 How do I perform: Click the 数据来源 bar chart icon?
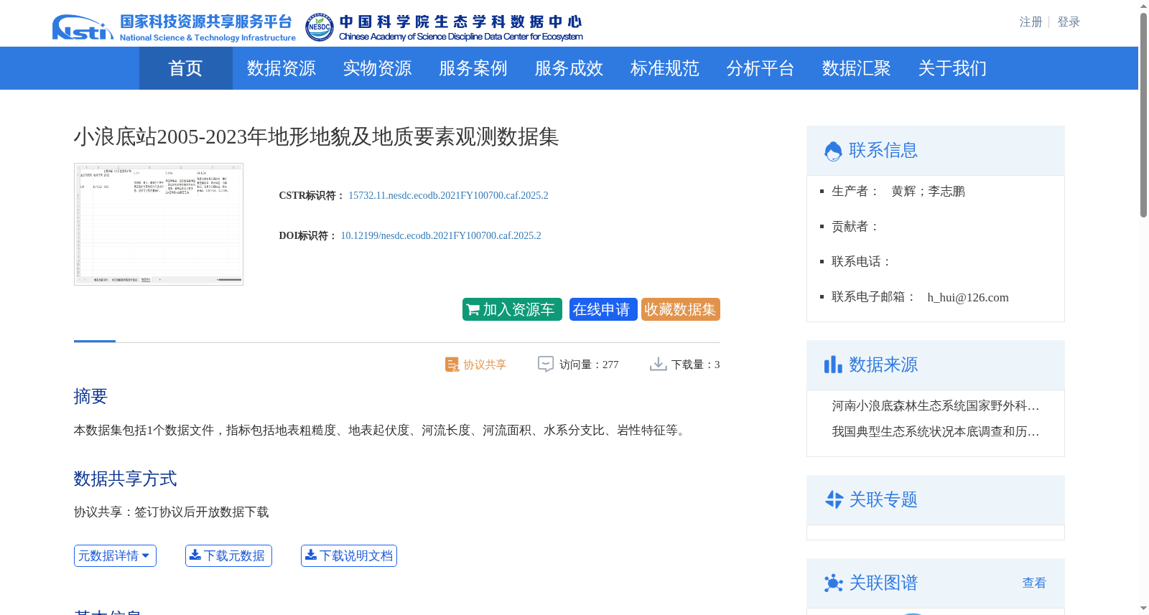pos(833,365)
